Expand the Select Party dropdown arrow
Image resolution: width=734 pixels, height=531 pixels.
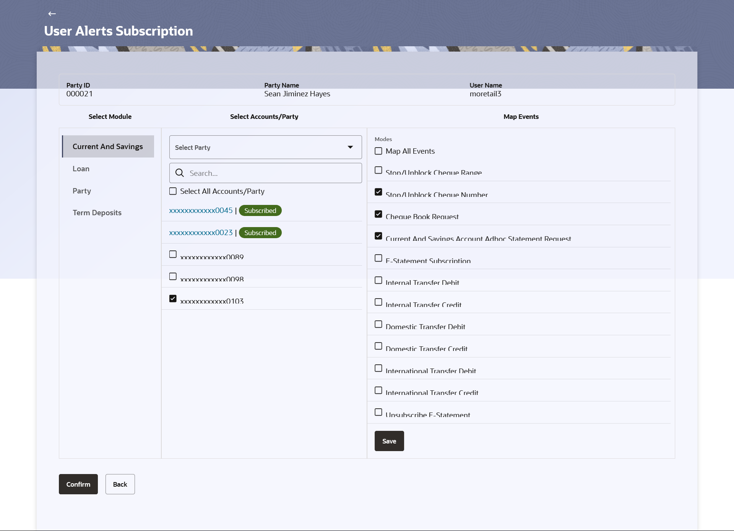coord(350,147)
